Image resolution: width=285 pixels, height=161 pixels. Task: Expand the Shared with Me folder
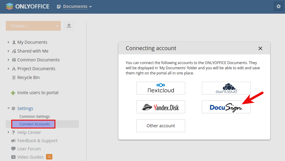point(9,51)
